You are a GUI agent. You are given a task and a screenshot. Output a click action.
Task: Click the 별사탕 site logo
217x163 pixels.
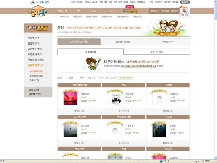coord(37,11)
